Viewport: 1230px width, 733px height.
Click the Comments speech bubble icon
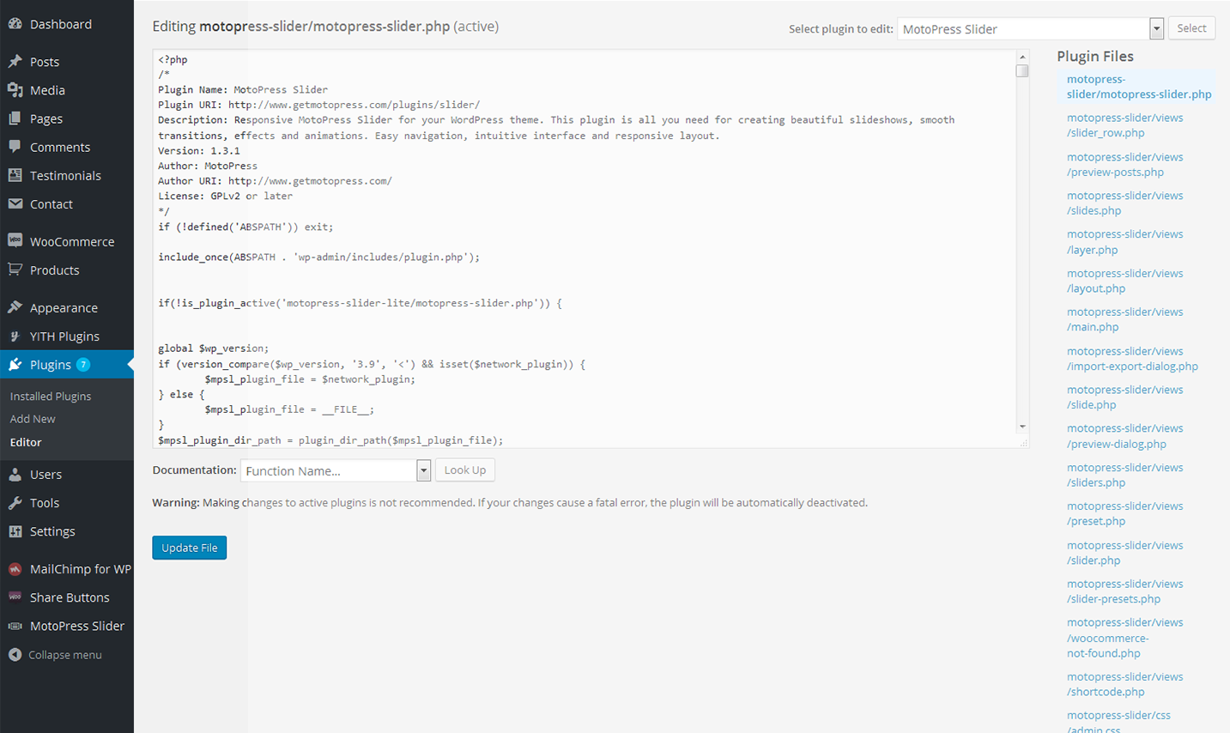tap(15, 147)
